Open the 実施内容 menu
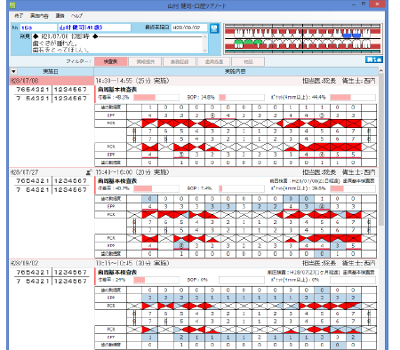Screen dimensions: 400x350 (x=39, y=16)
